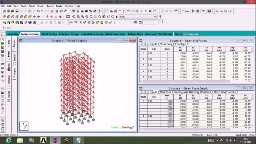Image resolution: width=256 pixels, height=144 pixels.
Task: Open the Mode menu
Action: pyautogui.click(x=59, y=6)
